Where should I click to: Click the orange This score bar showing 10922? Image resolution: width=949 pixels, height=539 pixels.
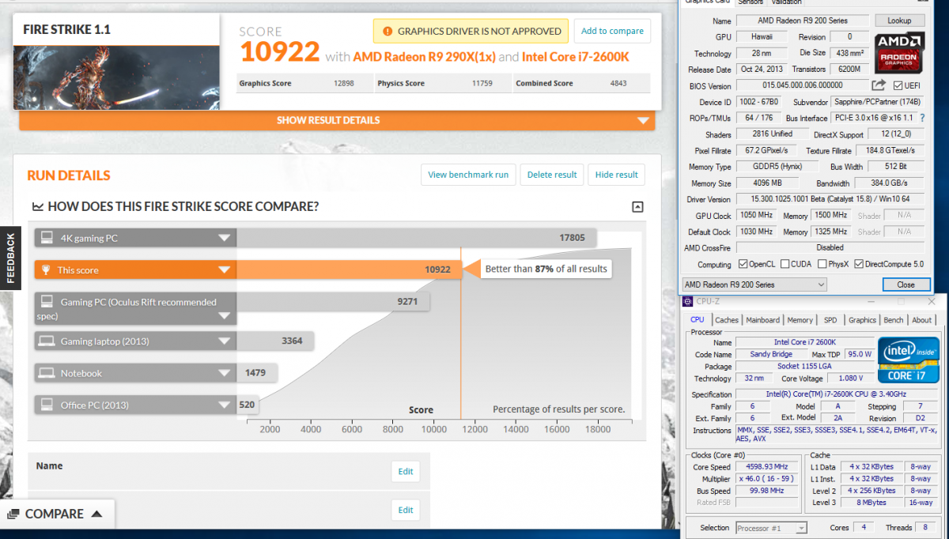350,270
